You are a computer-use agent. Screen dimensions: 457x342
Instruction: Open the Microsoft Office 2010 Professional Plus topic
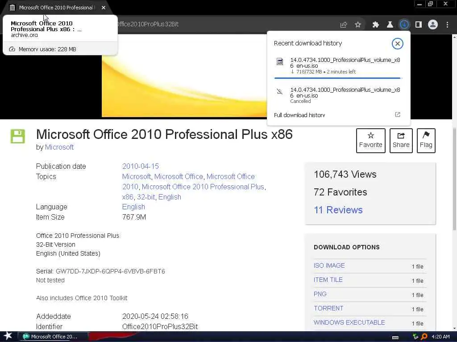203,187
